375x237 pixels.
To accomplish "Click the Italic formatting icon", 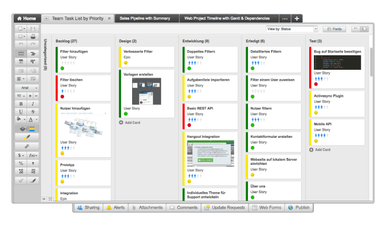I will [33, 103].
